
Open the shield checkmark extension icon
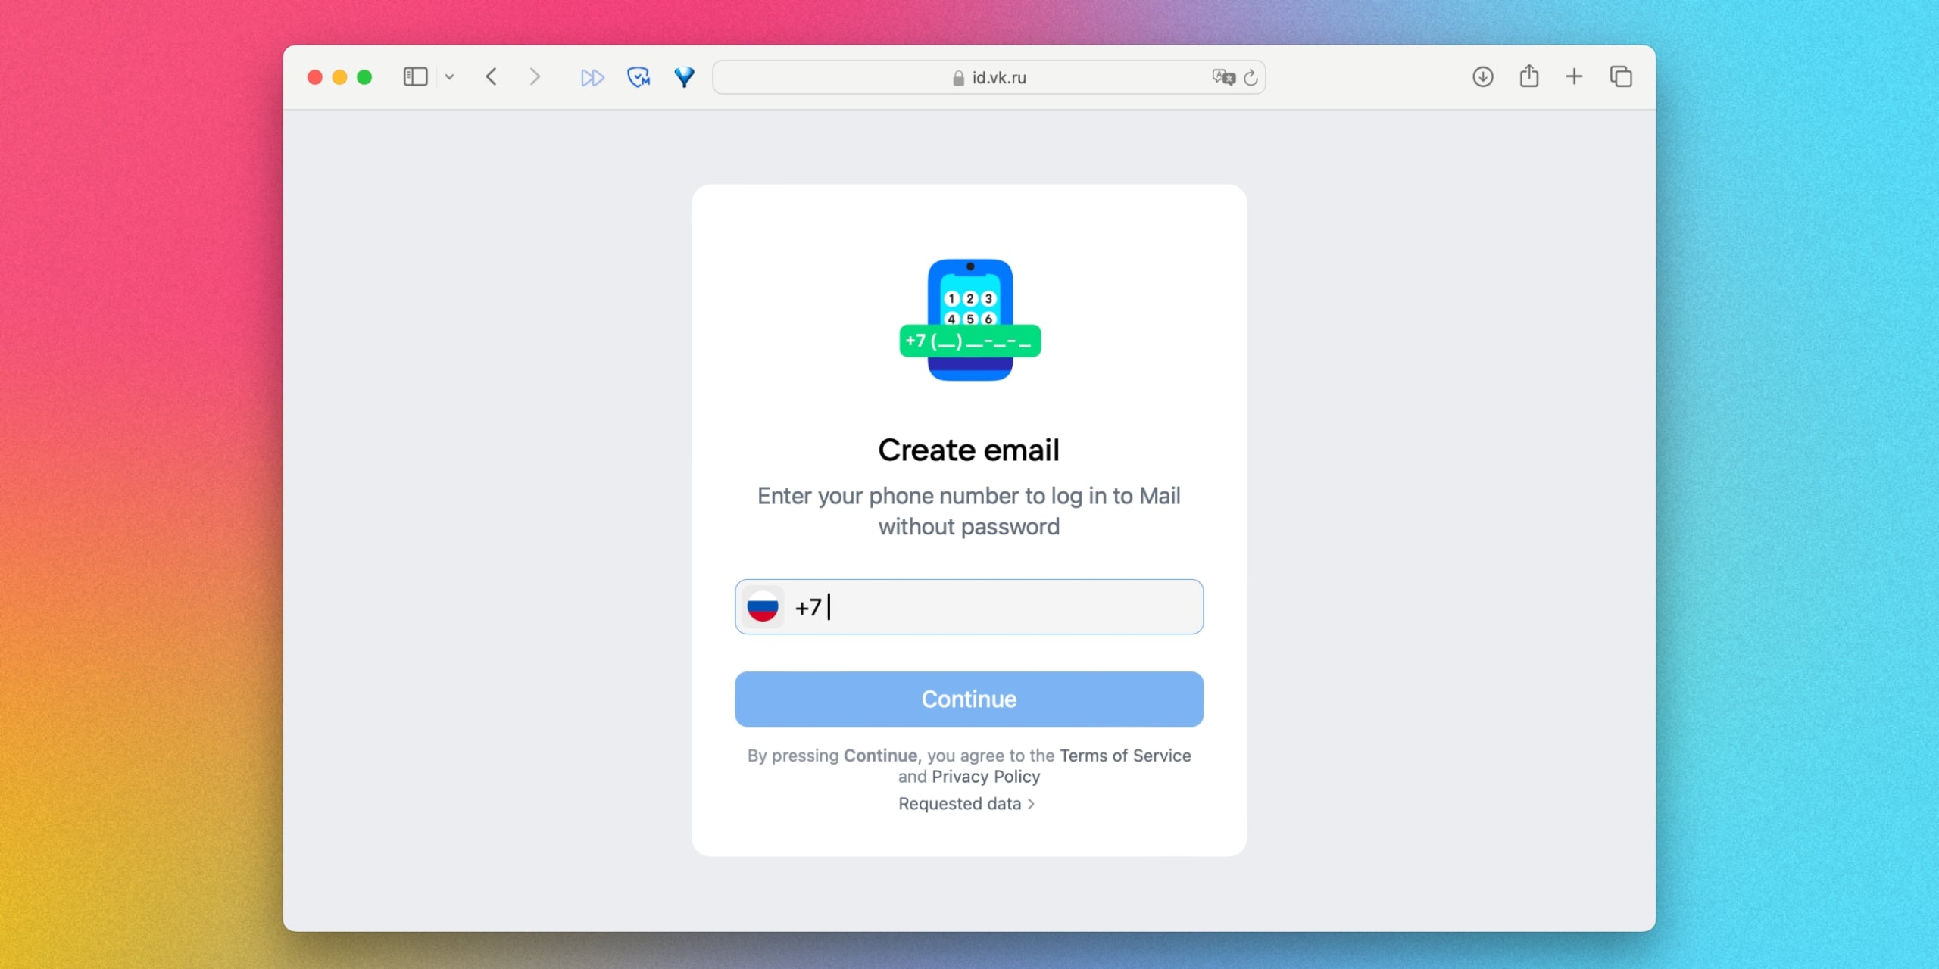(639, 77)
